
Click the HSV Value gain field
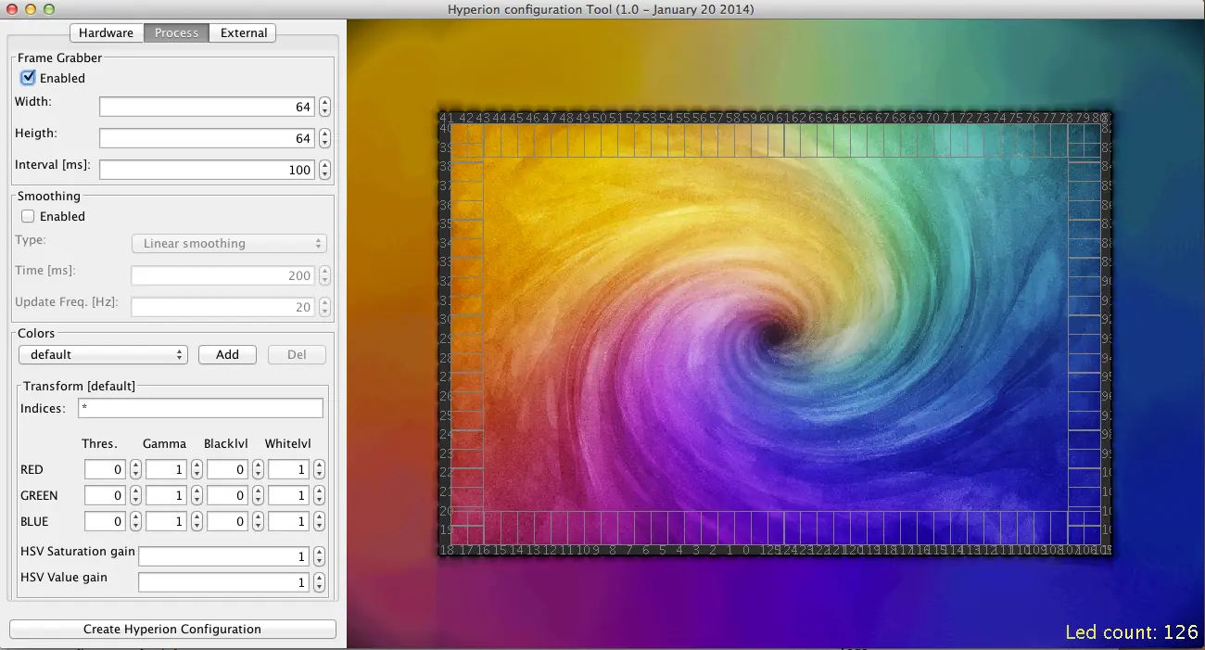pos(223,582)
